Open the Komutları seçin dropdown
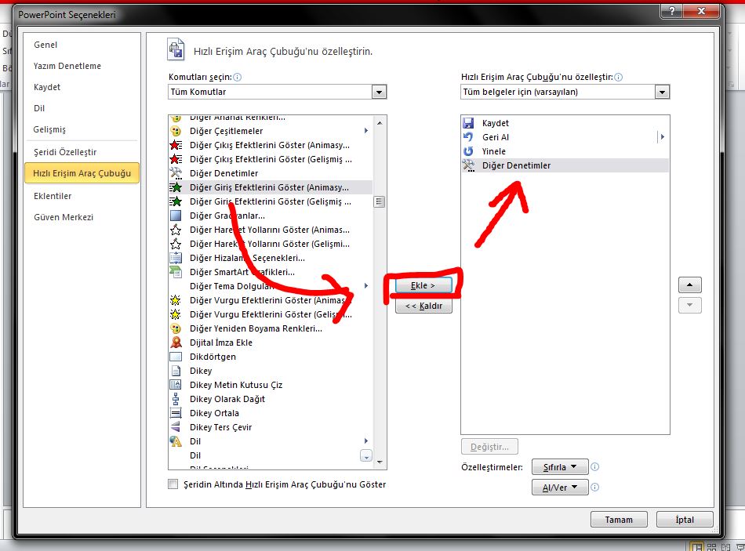Viewport: 745px width, 551px height. pyautogui.click(x=379, y=92)
